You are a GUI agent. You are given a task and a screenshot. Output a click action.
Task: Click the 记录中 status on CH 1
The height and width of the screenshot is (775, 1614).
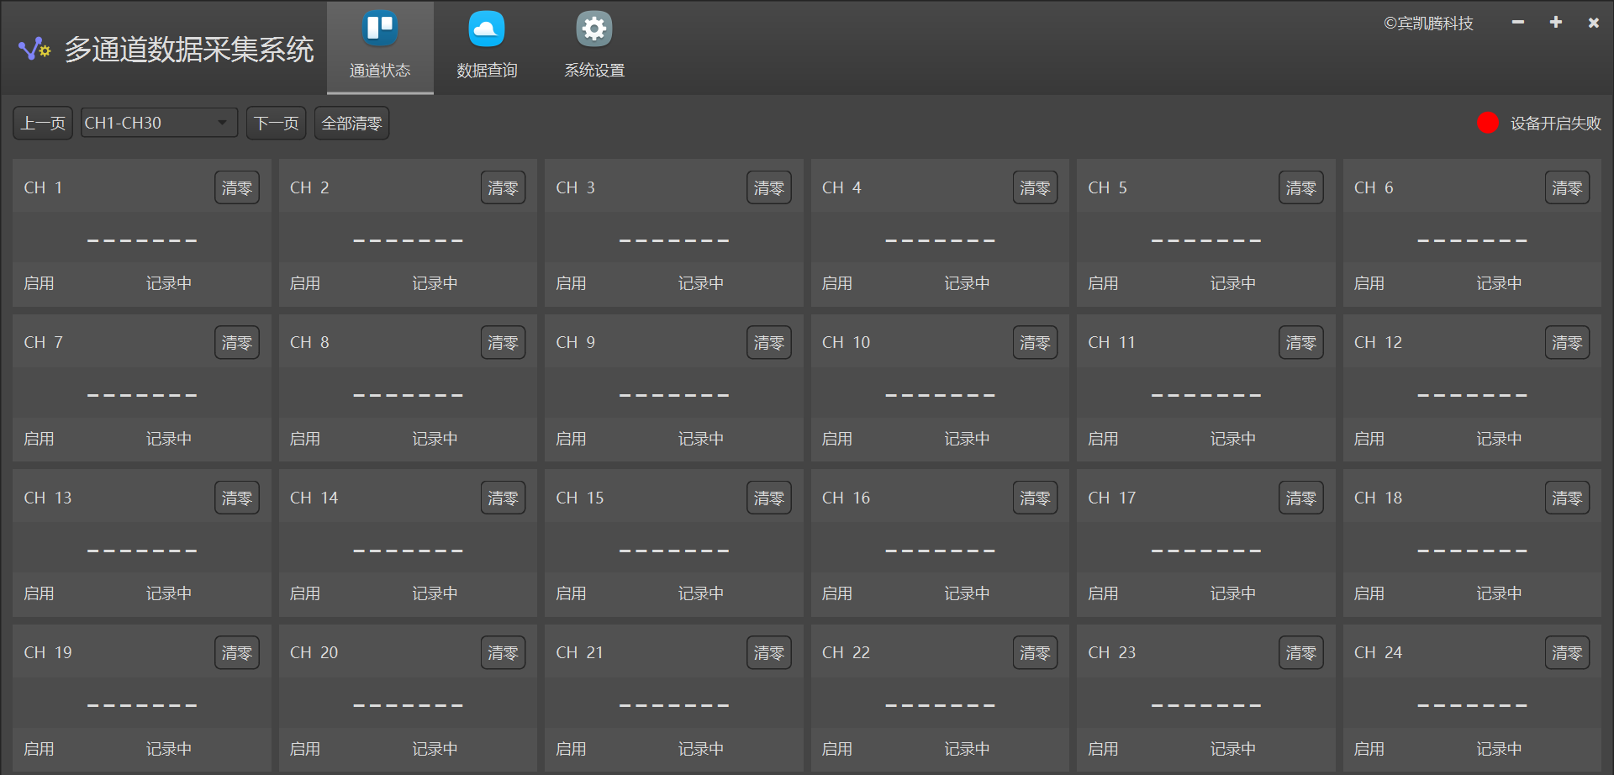click(x=169, y=283)
